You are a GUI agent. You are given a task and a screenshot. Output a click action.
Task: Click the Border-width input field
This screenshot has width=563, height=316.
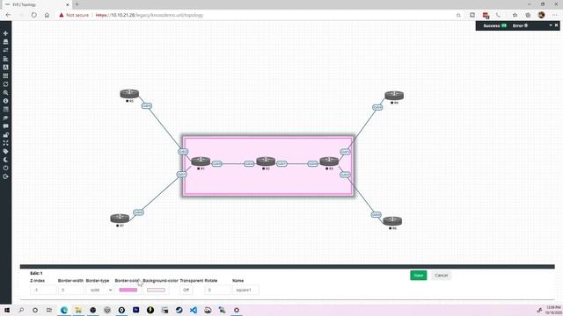pyautogui.click(x=70, y=290)
